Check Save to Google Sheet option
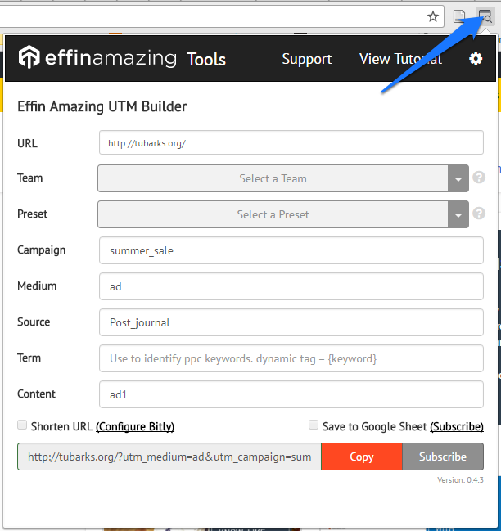 314,425
